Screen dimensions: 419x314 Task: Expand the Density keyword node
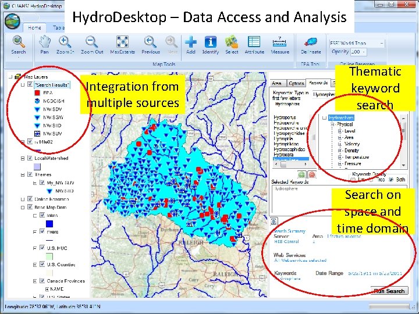click(340, 151)
